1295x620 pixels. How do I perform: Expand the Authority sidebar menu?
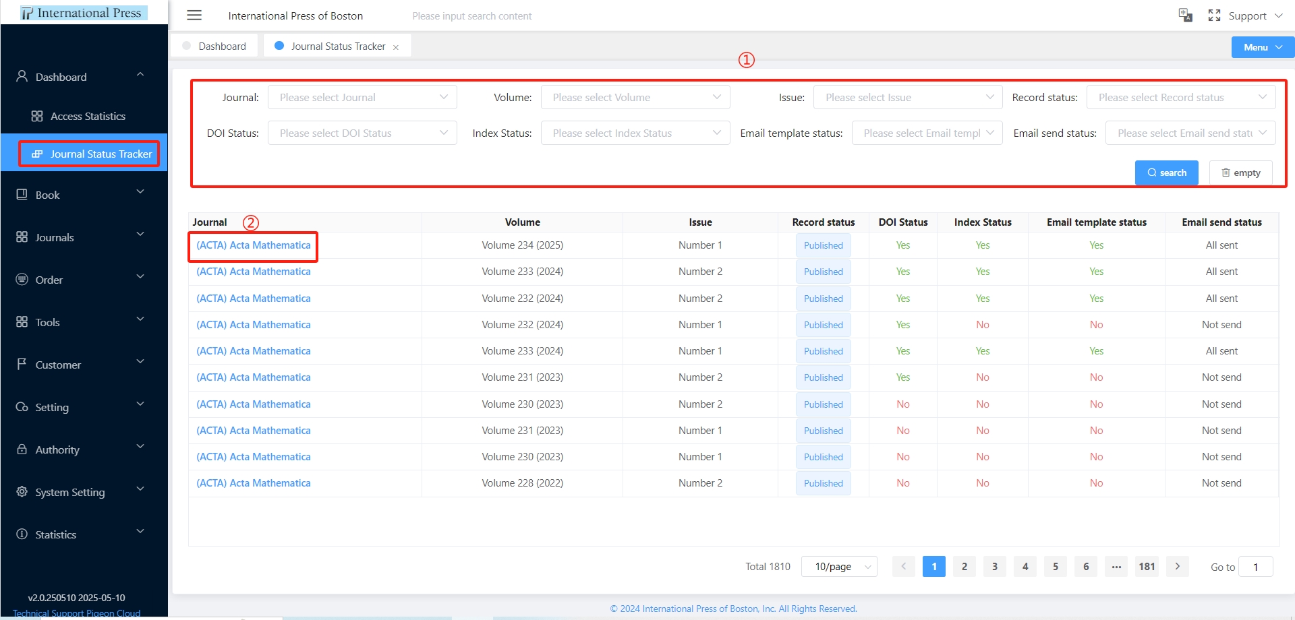[x=84, y=449]
